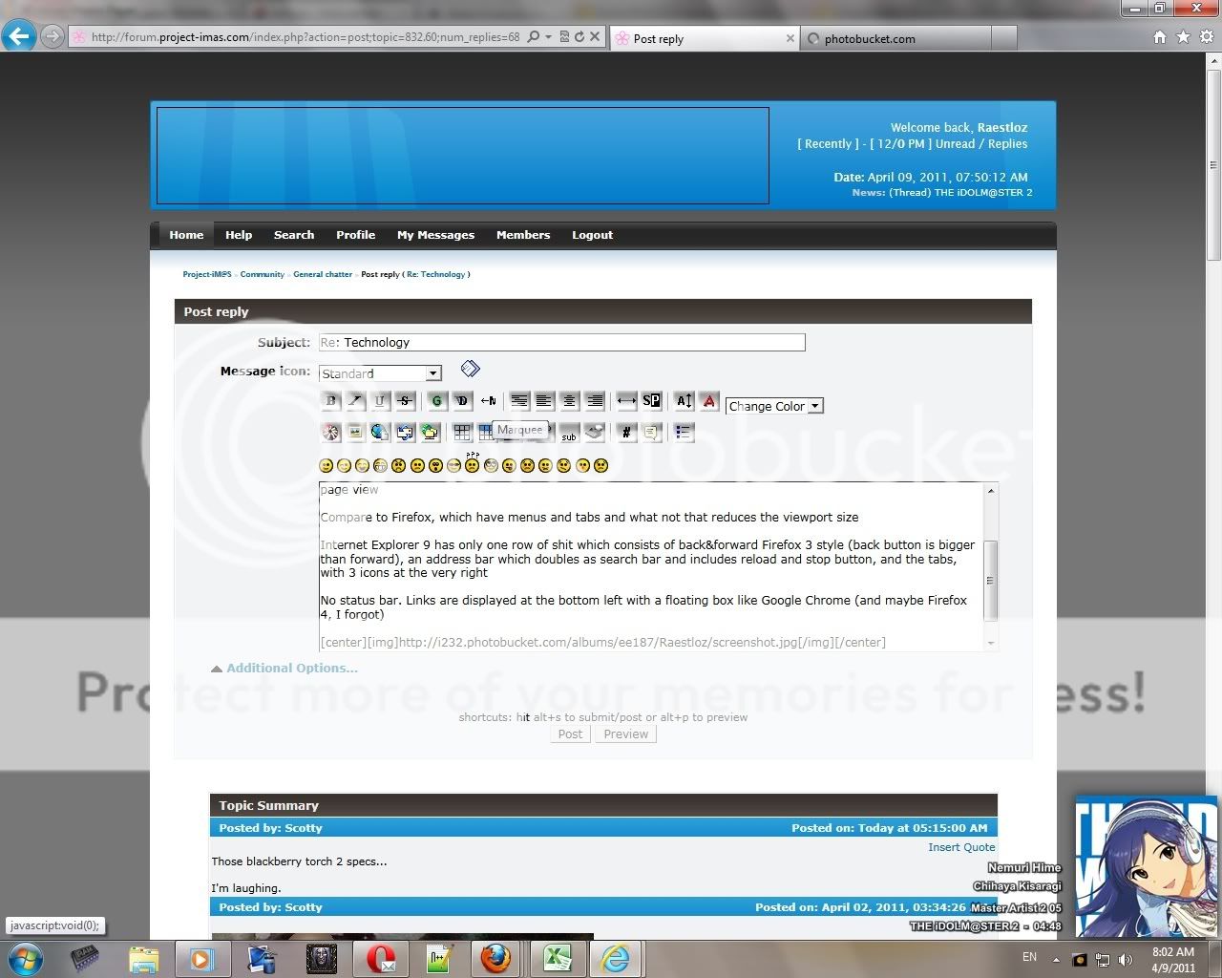The width and height of the screenshot is (1222, 978).
Task: Insert a horizontal rule
Action: [626, 401]
